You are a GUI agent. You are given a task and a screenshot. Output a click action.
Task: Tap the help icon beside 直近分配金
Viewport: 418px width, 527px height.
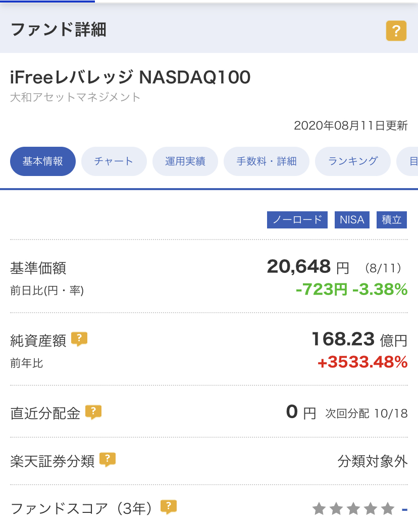point(93,412)
